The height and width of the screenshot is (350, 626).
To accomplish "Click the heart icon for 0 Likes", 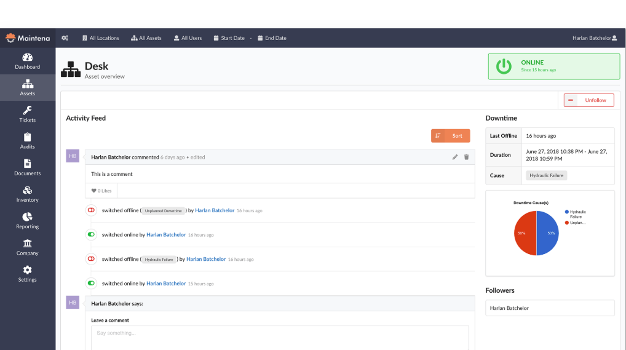I will (x=94, y=191).
